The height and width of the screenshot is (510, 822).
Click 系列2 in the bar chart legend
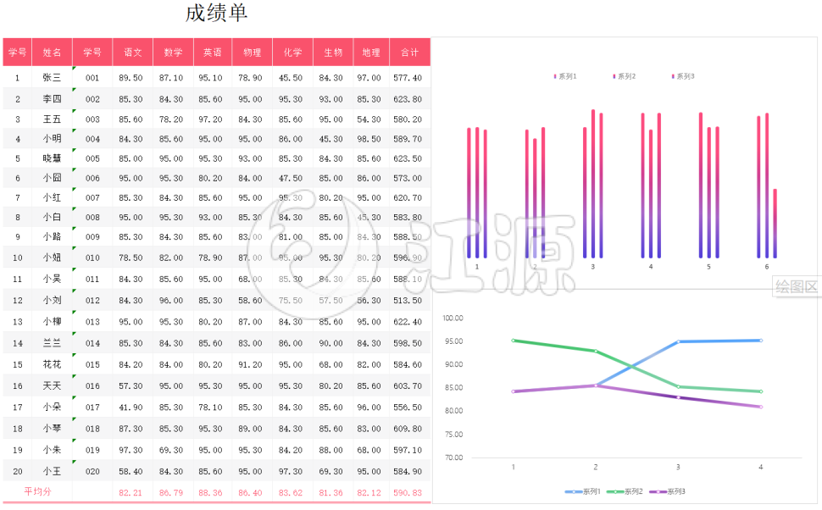pos(625,76)
